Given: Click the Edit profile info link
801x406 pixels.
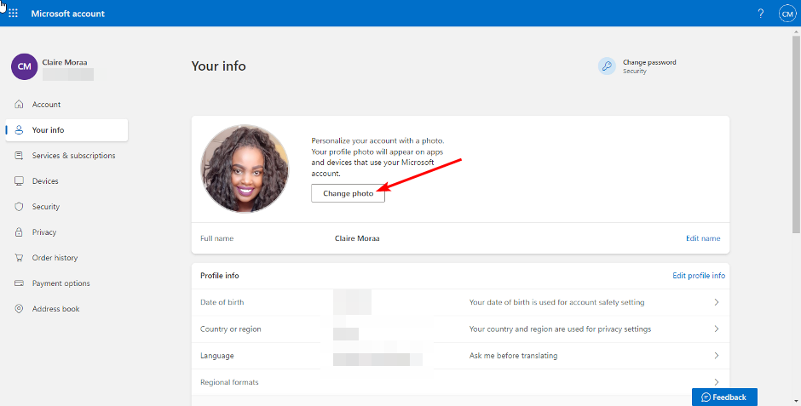Looking at the screenshot, I should tap(699, 276).
